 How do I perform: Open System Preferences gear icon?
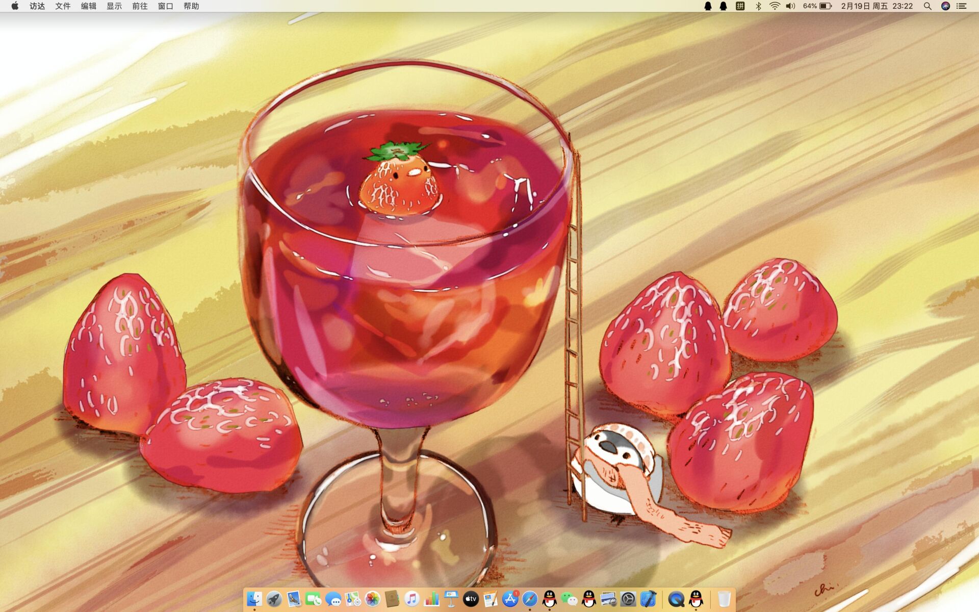628,599
